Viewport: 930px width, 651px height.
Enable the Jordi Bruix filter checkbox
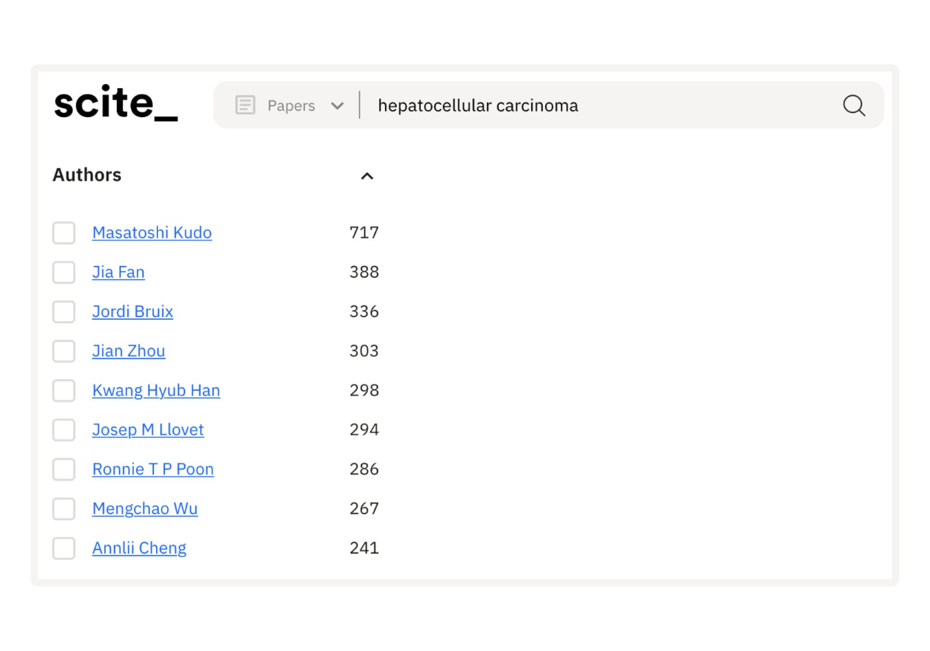pos(64,312)
